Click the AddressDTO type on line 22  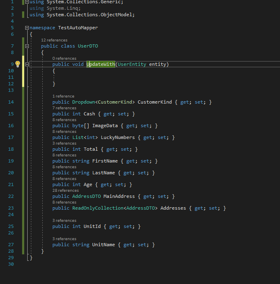click(87, 196)
